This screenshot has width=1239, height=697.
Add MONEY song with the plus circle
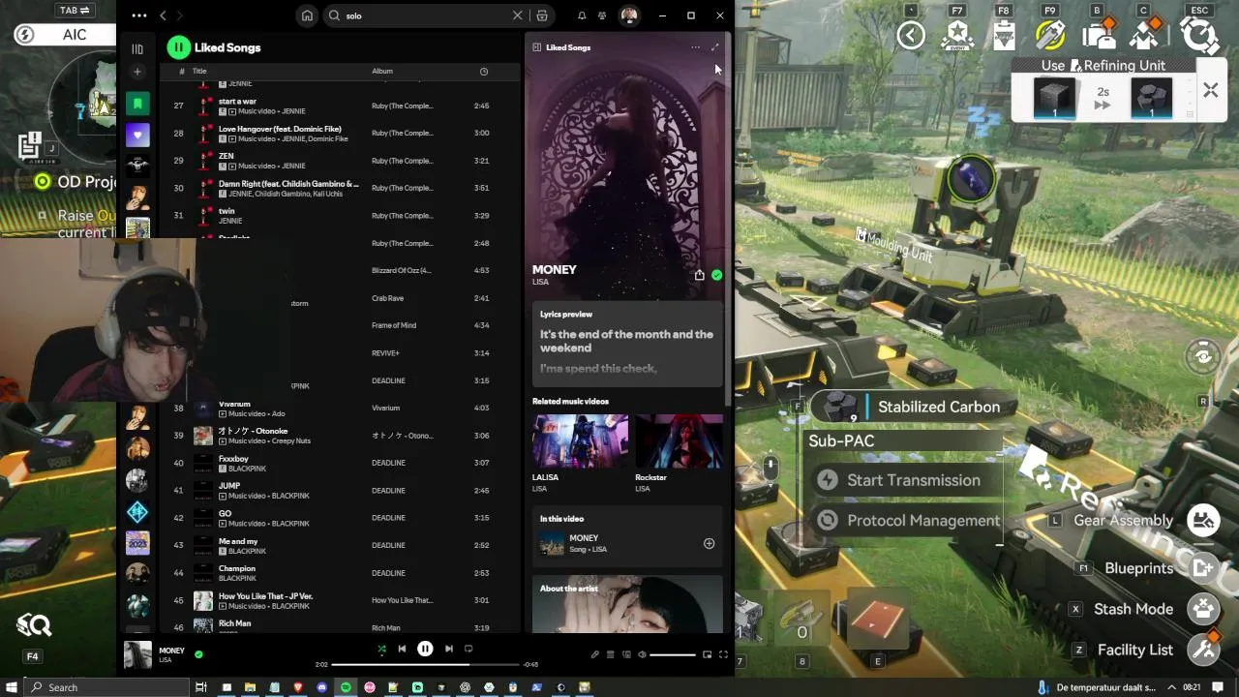709,544
